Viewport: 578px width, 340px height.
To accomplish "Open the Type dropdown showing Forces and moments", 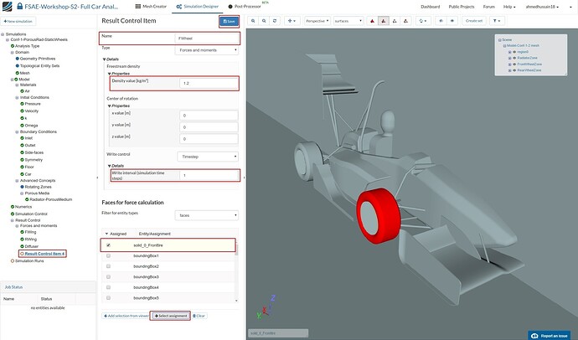I will tap(206, 50).
